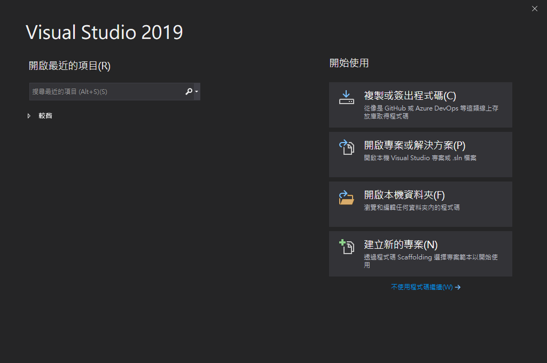The height and width of the screenshot is (363, 547).
Task: Select the 較舊 recent items group label
Action: [45, 116]
